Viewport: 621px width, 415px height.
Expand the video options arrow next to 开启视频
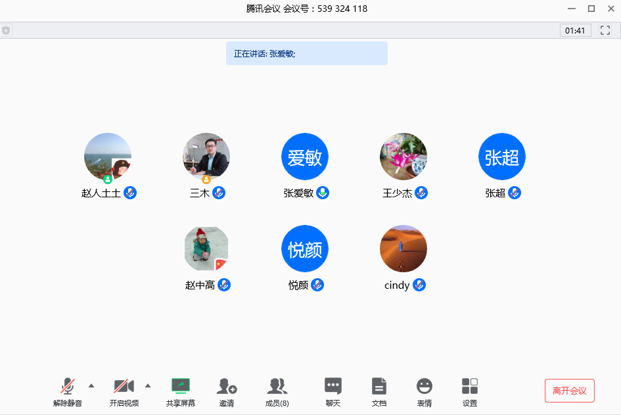[148, 385]
